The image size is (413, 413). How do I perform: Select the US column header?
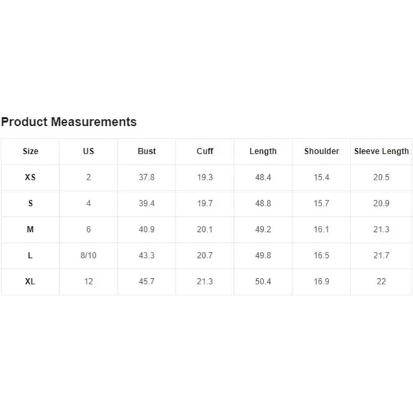[x=89, y=151]
